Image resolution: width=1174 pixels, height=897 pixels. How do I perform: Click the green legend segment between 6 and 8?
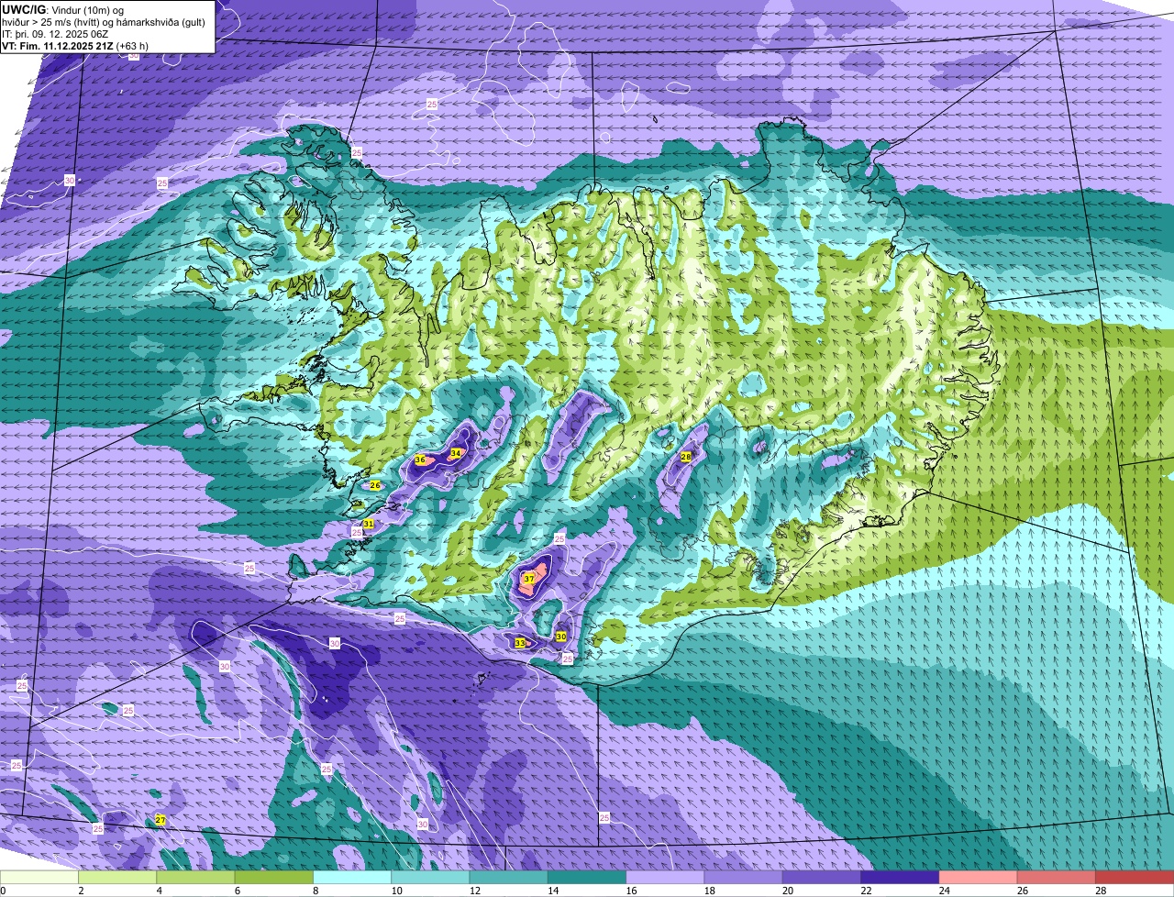click(275, 877)
